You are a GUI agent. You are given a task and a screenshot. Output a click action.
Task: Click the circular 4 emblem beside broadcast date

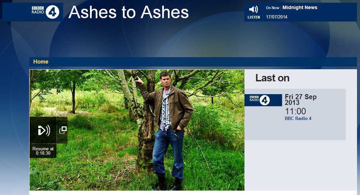265,100
